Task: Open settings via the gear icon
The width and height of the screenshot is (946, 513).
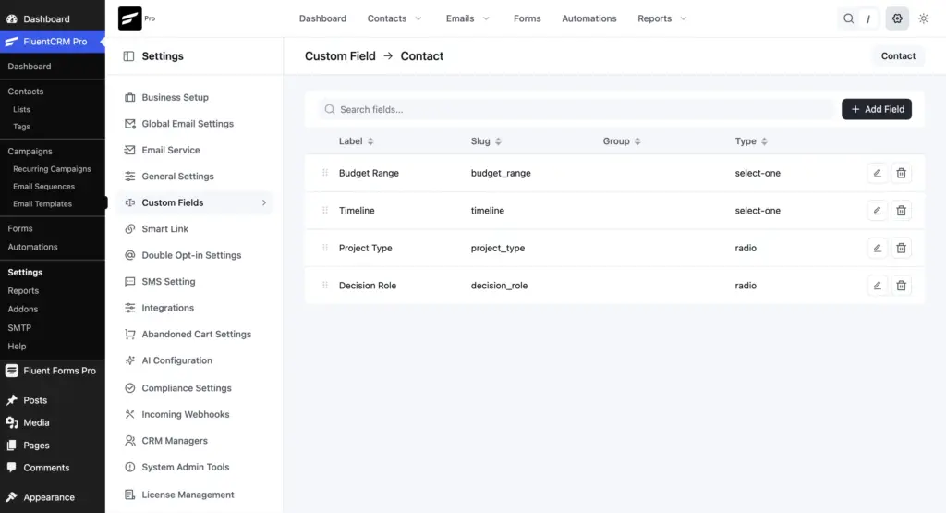Action: coord(897,18)
